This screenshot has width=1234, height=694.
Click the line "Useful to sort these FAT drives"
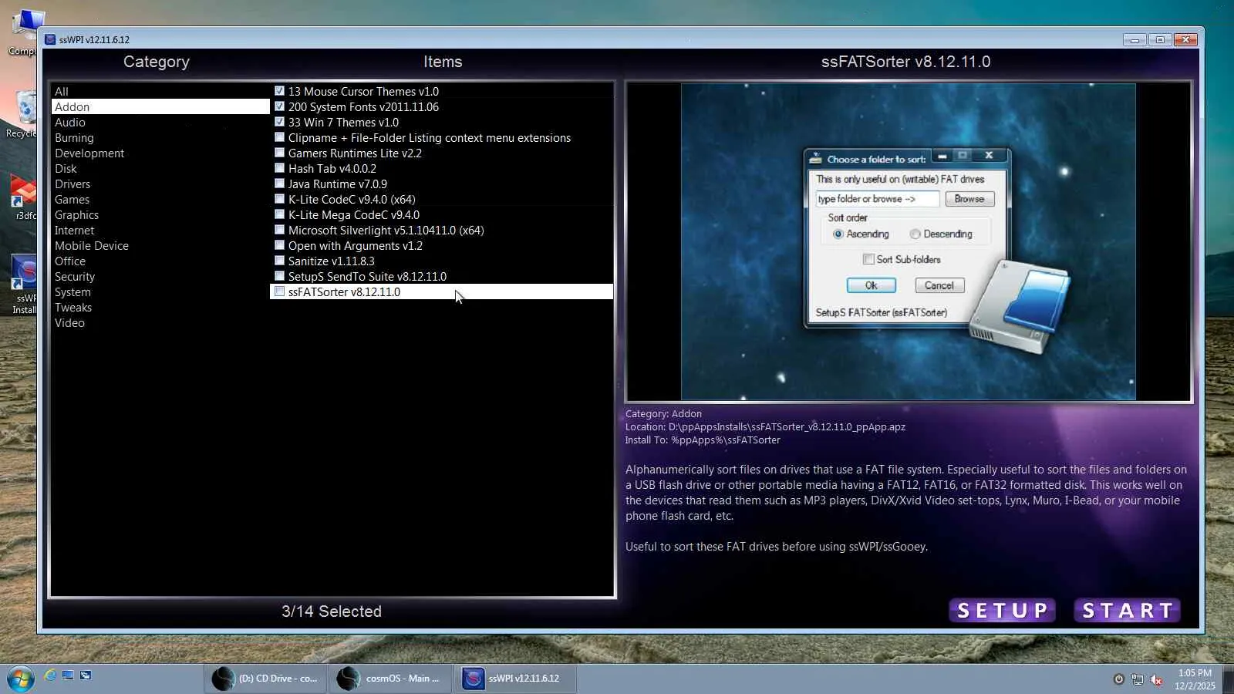pyautogui.click(x=777, y=547)
